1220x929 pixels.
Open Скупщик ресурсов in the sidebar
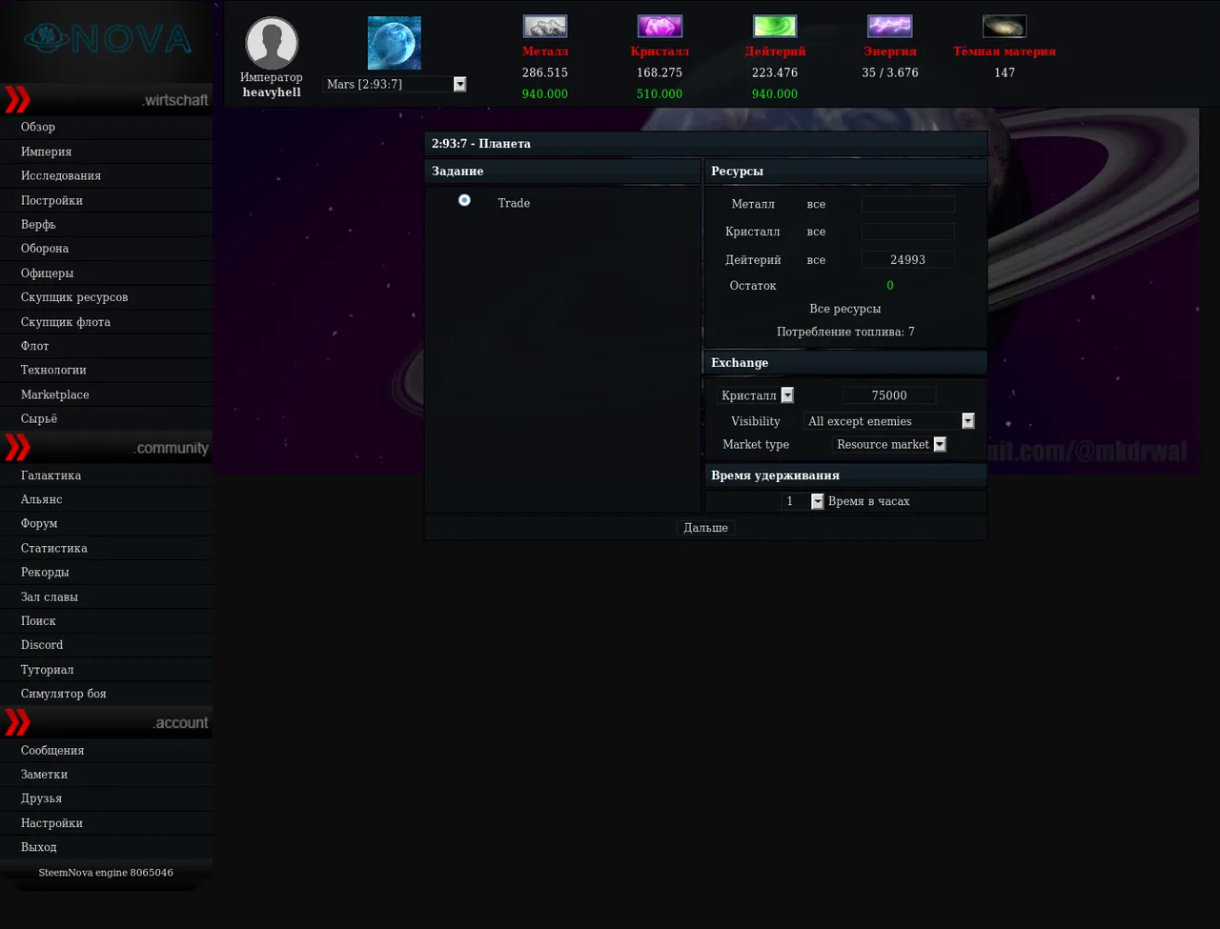pyautogui.click(x=106, y=296)
